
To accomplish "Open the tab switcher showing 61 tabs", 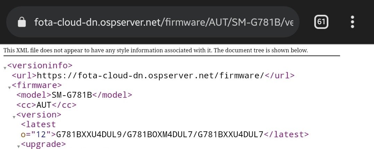I will pyautogui.click(x=321, y=22).
